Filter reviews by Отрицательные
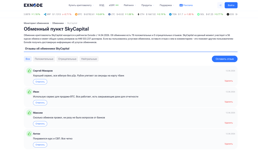This screenshot has width=258, height=150. pos(67,59)
